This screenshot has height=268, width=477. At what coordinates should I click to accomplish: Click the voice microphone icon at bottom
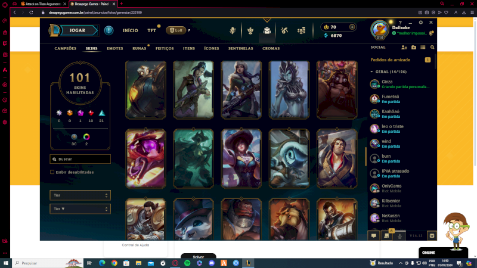(399, 236)
